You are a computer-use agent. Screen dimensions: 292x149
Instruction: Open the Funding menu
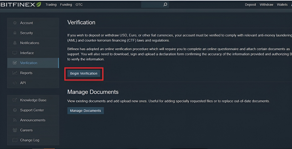tap(66, 5)
